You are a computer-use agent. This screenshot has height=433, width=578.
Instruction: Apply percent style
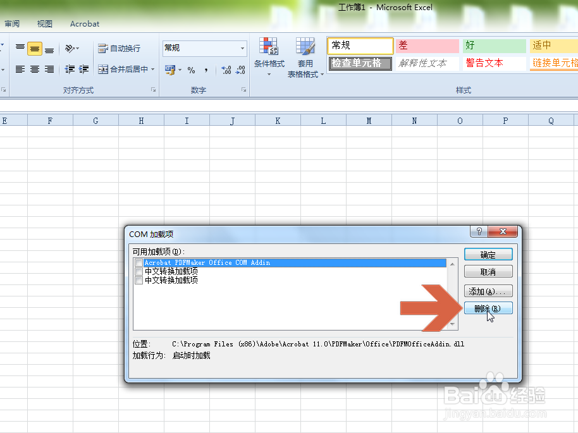(x=191, y=70)
